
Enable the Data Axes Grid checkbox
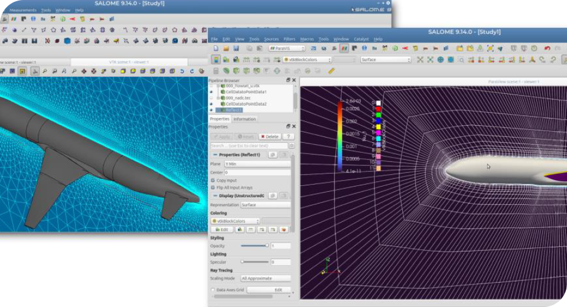(x=213, y=290)
